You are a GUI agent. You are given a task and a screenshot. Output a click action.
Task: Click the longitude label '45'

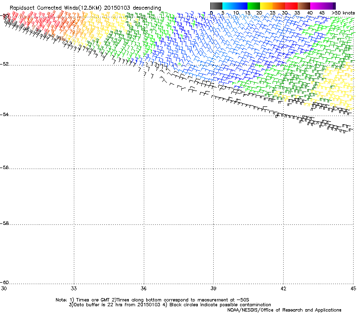[x=353, y=288]
